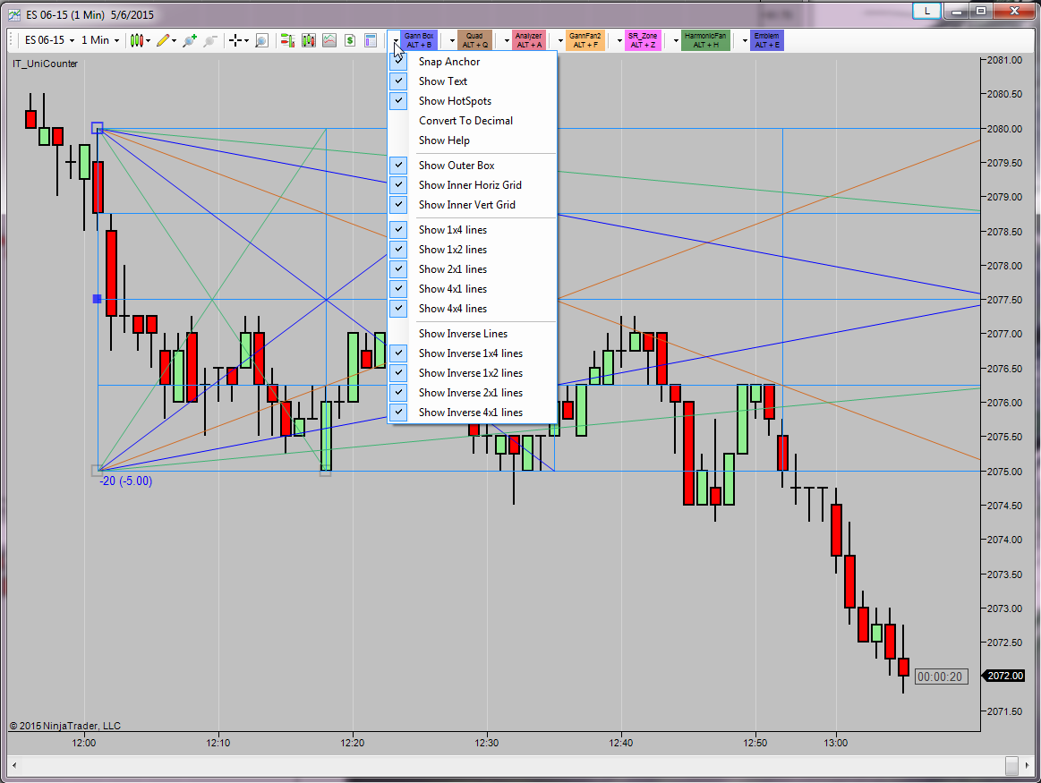Toggle Show 1x2 lines

(x=472, y=250)
